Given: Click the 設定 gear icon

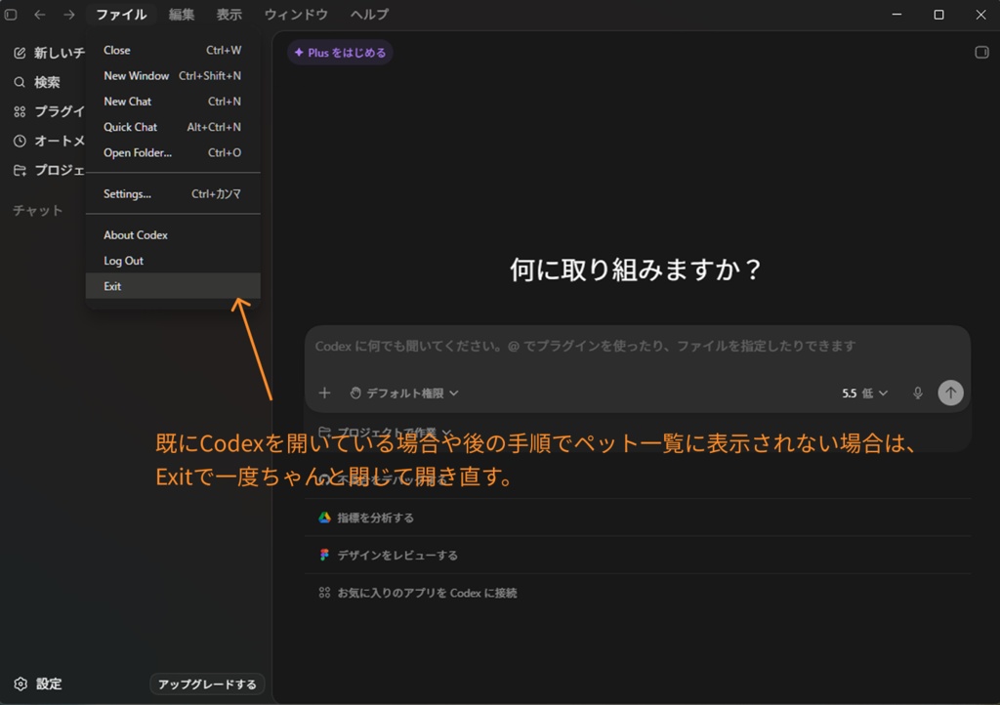Looking at the screenshot, I should (21, 684).
